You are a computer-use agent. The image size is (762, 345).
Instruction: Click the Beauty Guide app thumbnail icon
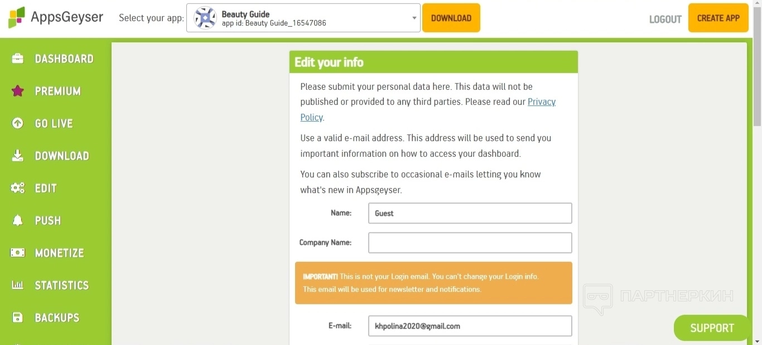pyautogui.click(x=205, y=18)
